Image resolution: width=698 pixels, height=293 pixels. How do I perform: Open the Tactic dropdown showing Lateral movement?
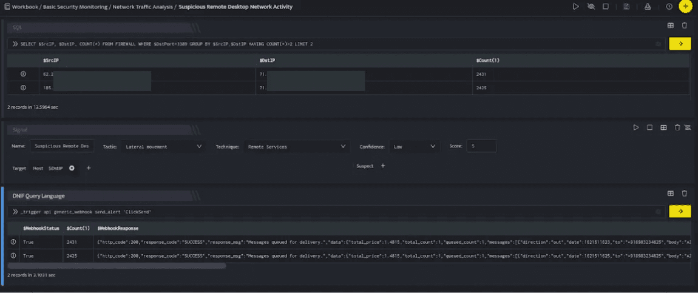(163, 146)
